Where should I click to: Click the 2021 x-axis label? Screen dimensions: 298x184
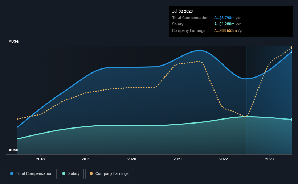[x=178, y=159]
